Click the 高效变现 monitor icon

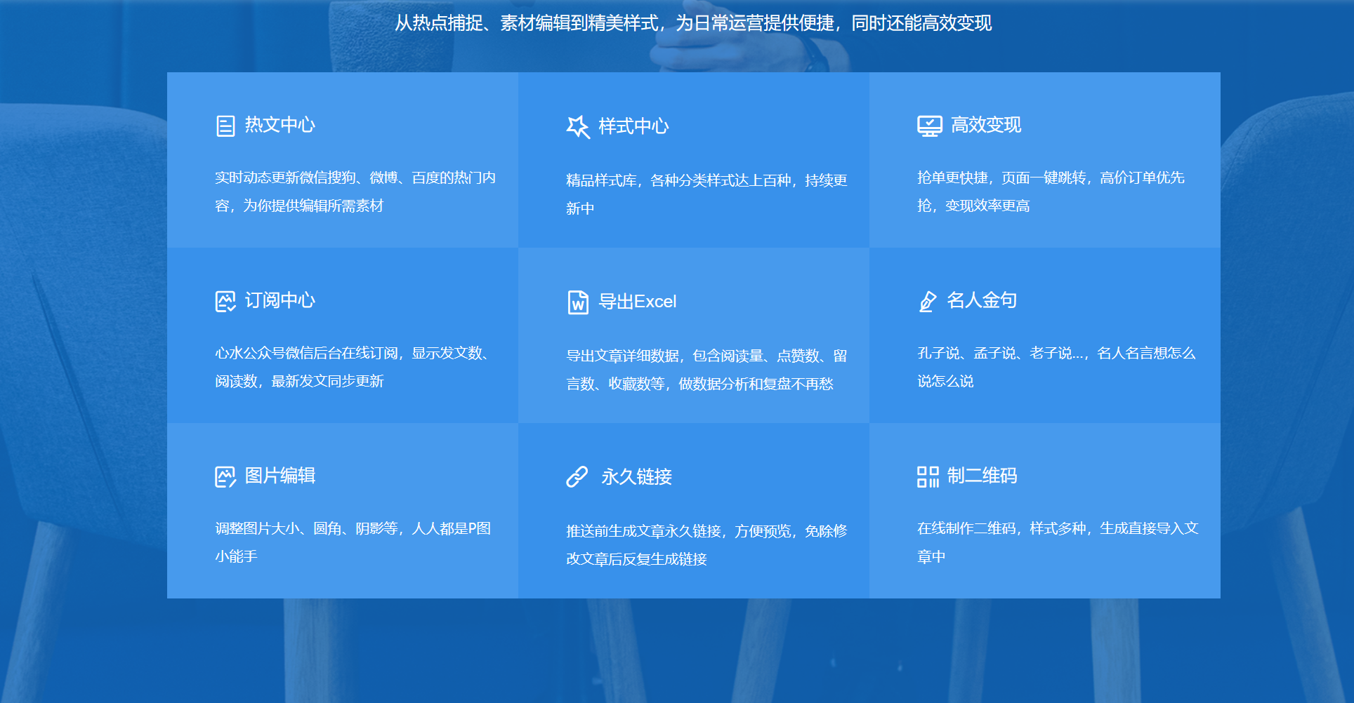click(x=930, y=126)
